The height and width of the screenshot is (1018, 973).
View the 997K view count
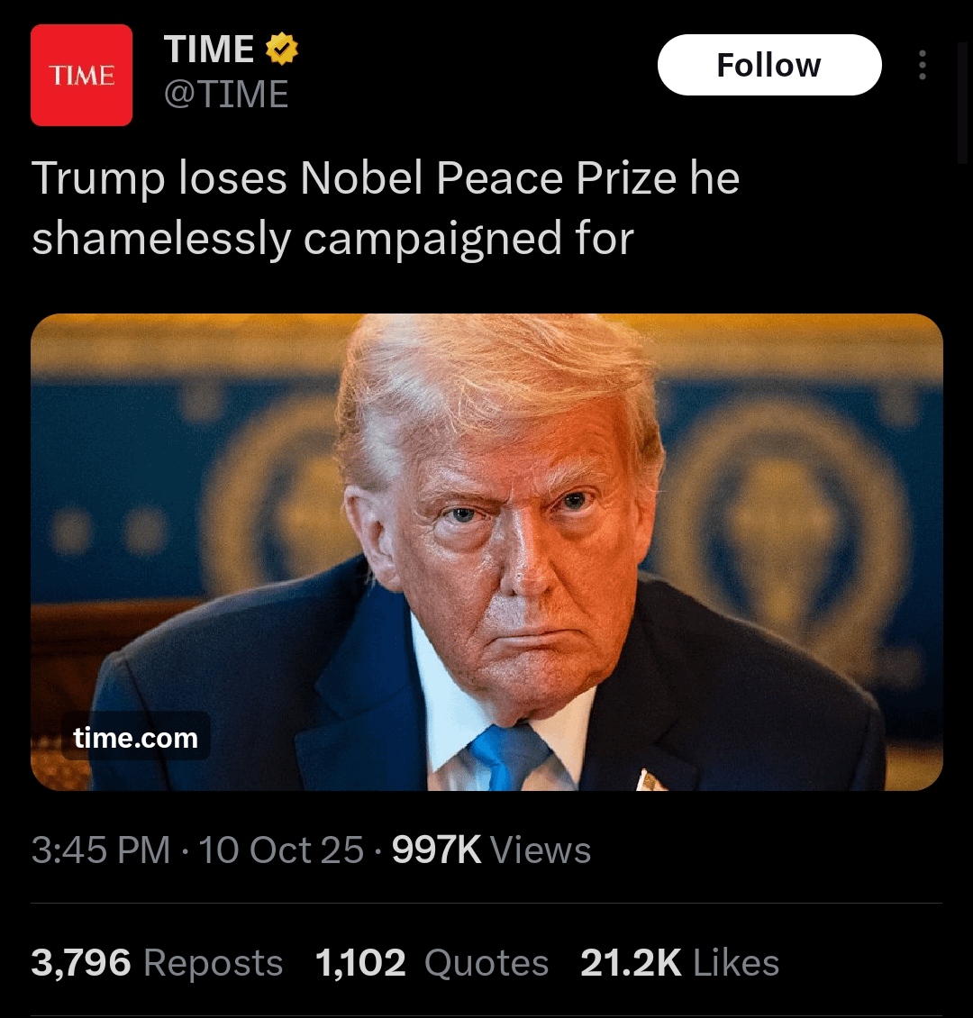[436, 850]
